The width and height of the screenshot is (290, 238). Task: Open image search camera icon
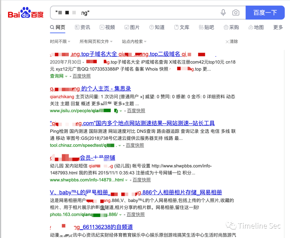pos(236,13)
